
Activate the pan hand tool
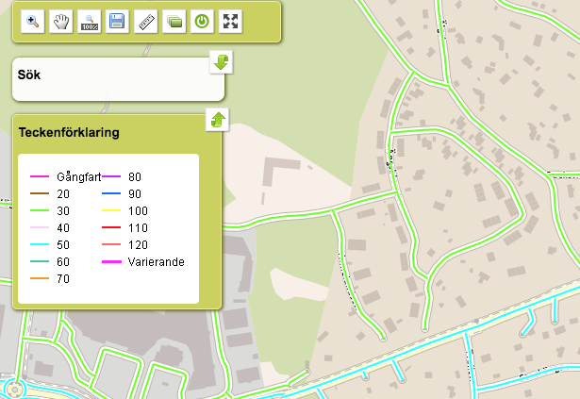61,22
